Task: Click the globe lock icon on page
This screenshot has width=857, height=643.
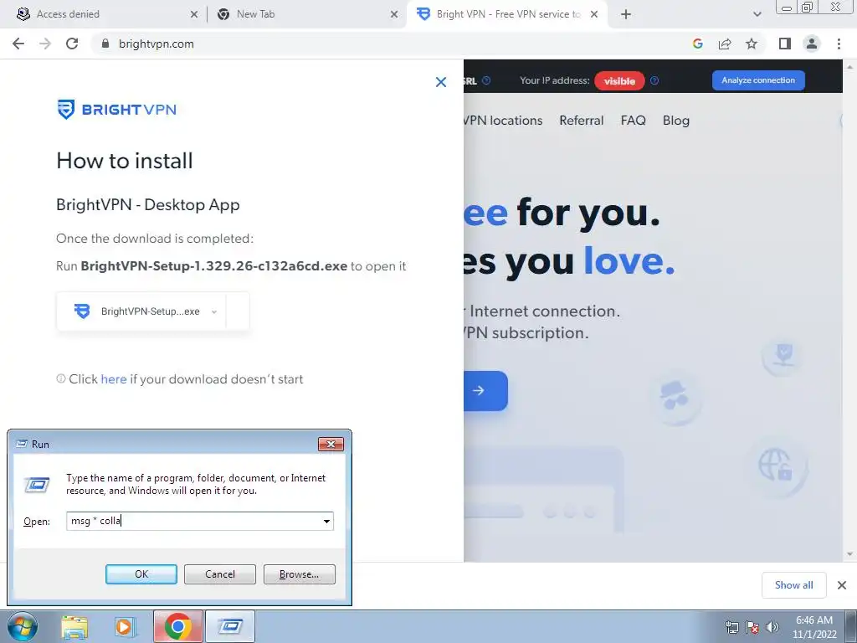Action: coord(776,466)
